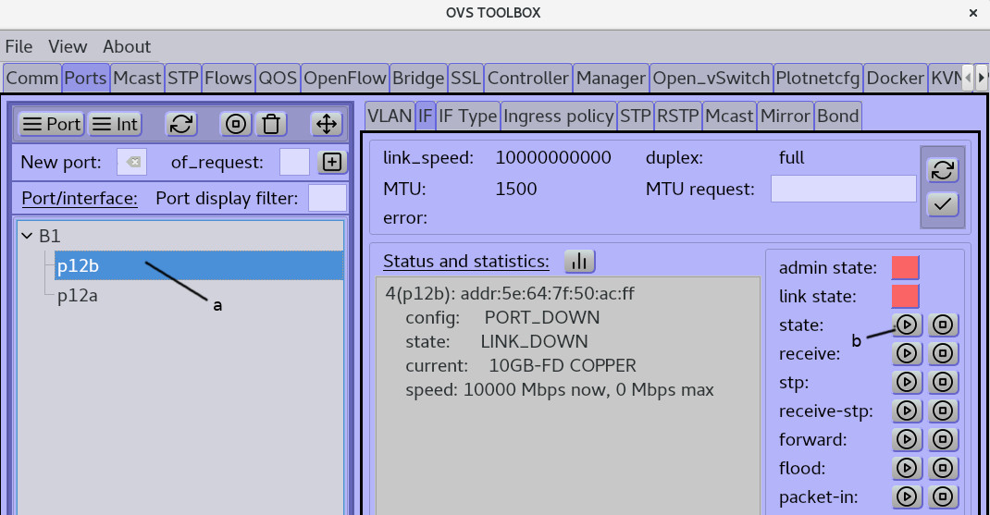Click the MTU request input field
This screenshot has width=990, height=515.
[x=844, y=189]
